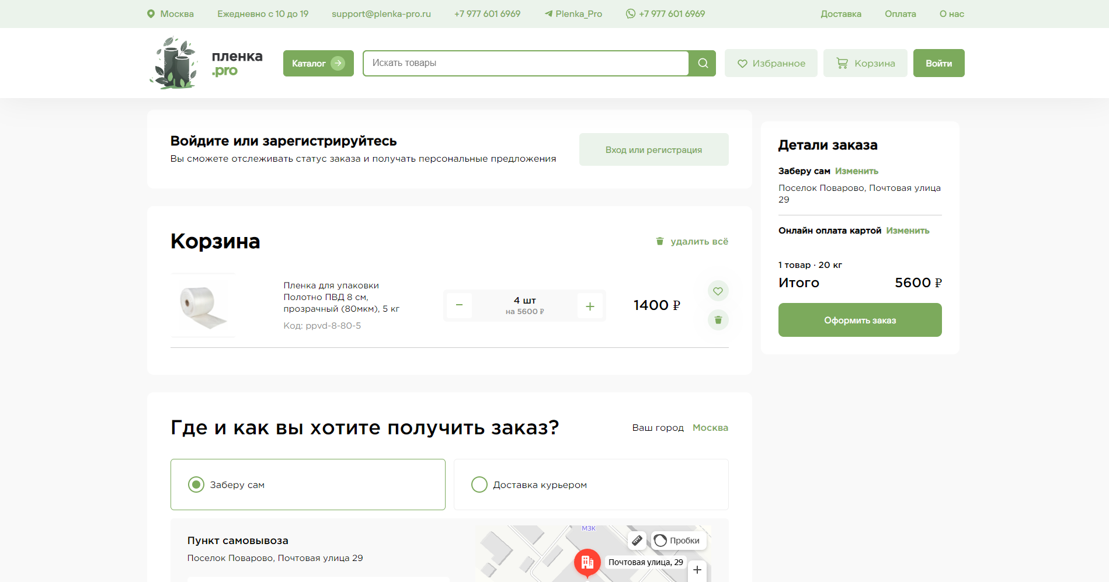
Task: Click the Москва city in the top bar
Action: (177, 14)
